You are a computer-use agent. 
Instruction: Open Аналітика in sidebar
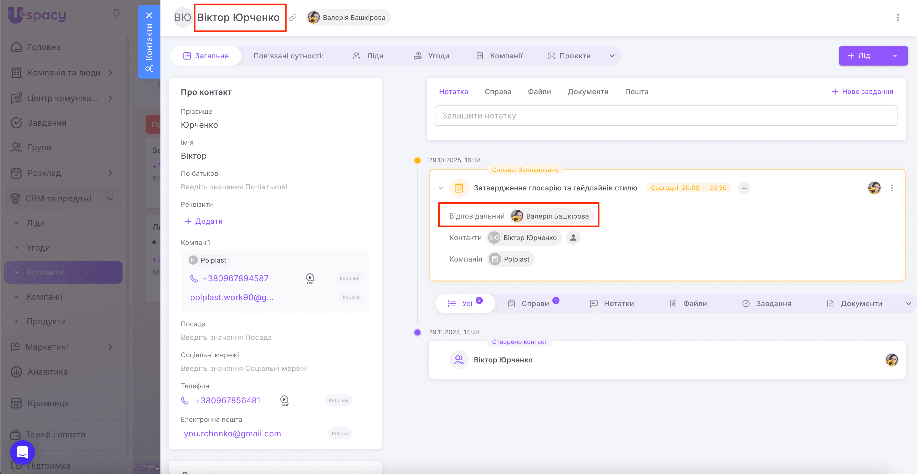tap(39, 372)
